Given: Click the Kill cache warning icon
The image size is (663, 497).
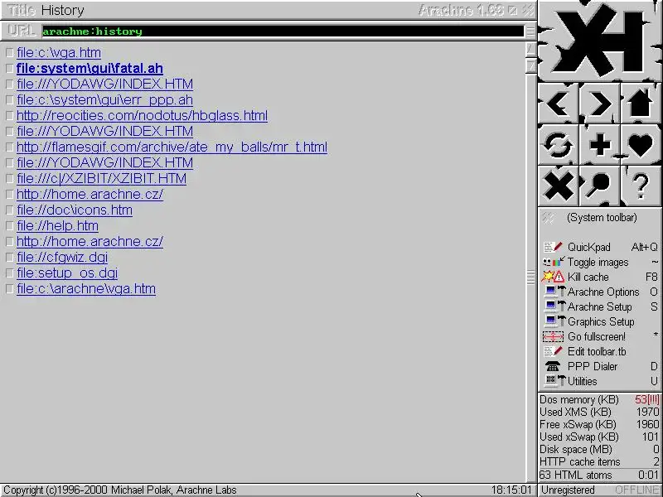Looking at the screenshot, I should [x=553, y=277].
